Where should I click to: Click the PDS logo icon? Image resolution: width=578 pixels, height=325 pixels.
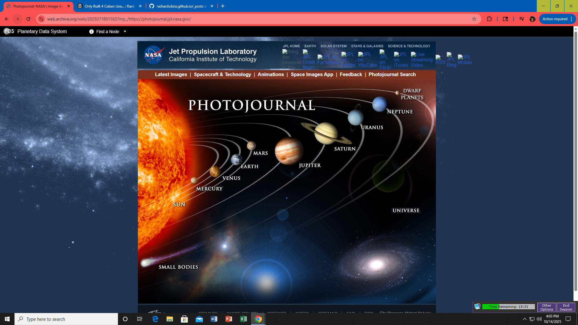point(9,31)
